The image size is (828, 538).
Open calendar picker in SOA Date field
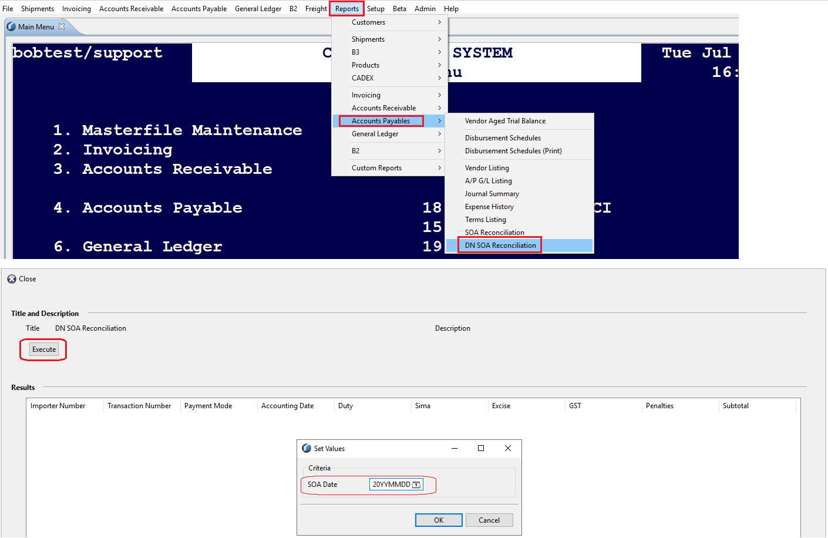click(416, 485)
